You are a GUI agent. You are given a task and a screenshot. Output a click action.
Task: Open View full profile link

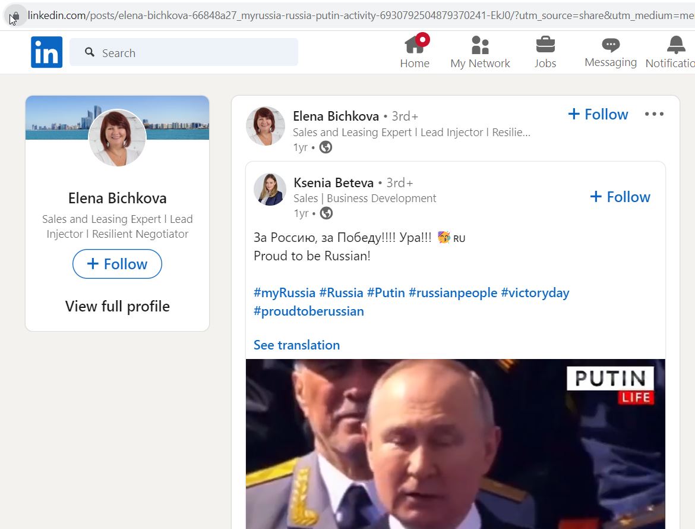tap(118, 306)
